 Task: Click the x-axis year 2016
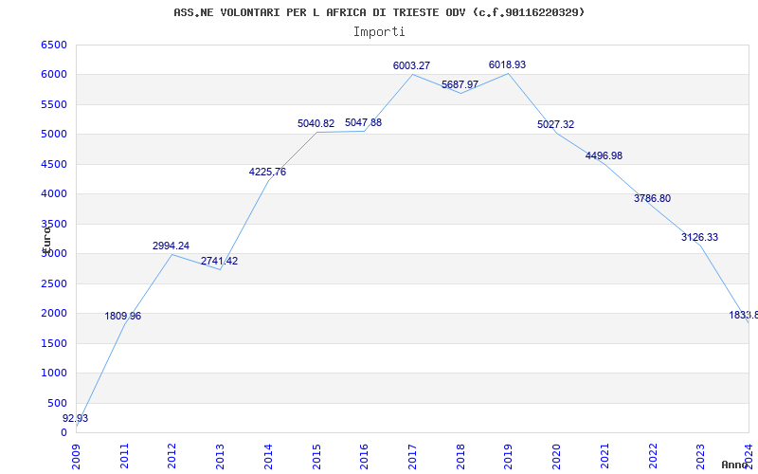click(x=365, y=456)
